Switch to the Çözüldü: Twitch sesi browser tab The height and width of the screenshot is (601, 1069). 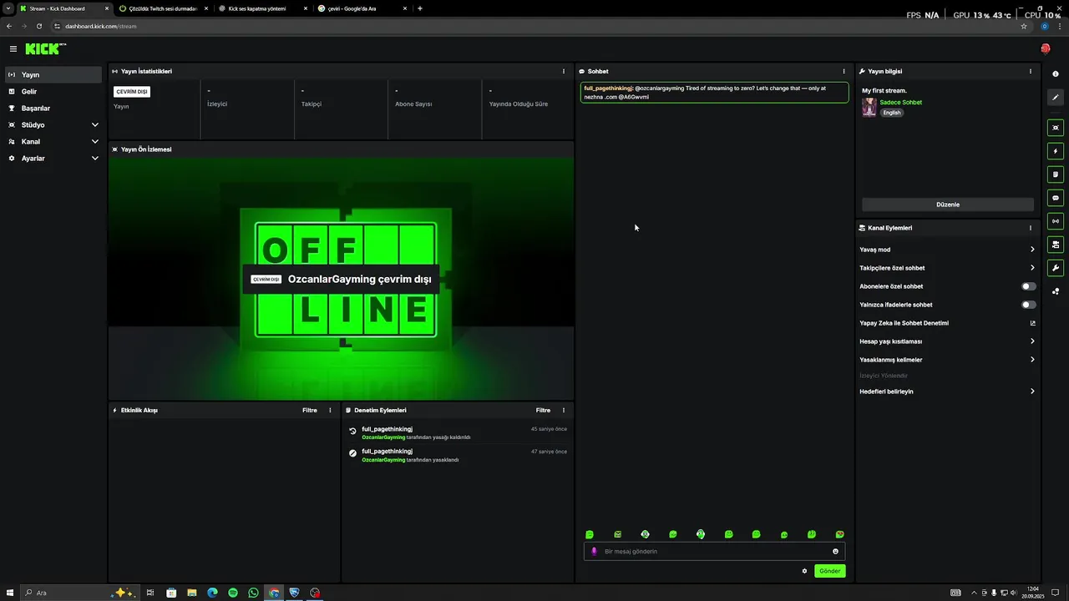tap(163, 8)
